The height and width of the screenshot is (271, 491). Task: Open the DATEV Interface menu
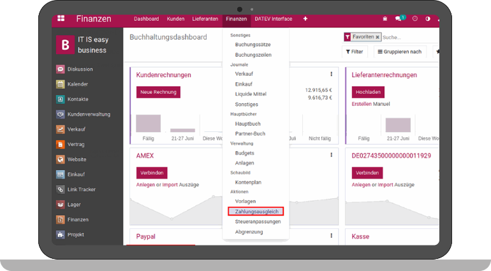[274, 19]
